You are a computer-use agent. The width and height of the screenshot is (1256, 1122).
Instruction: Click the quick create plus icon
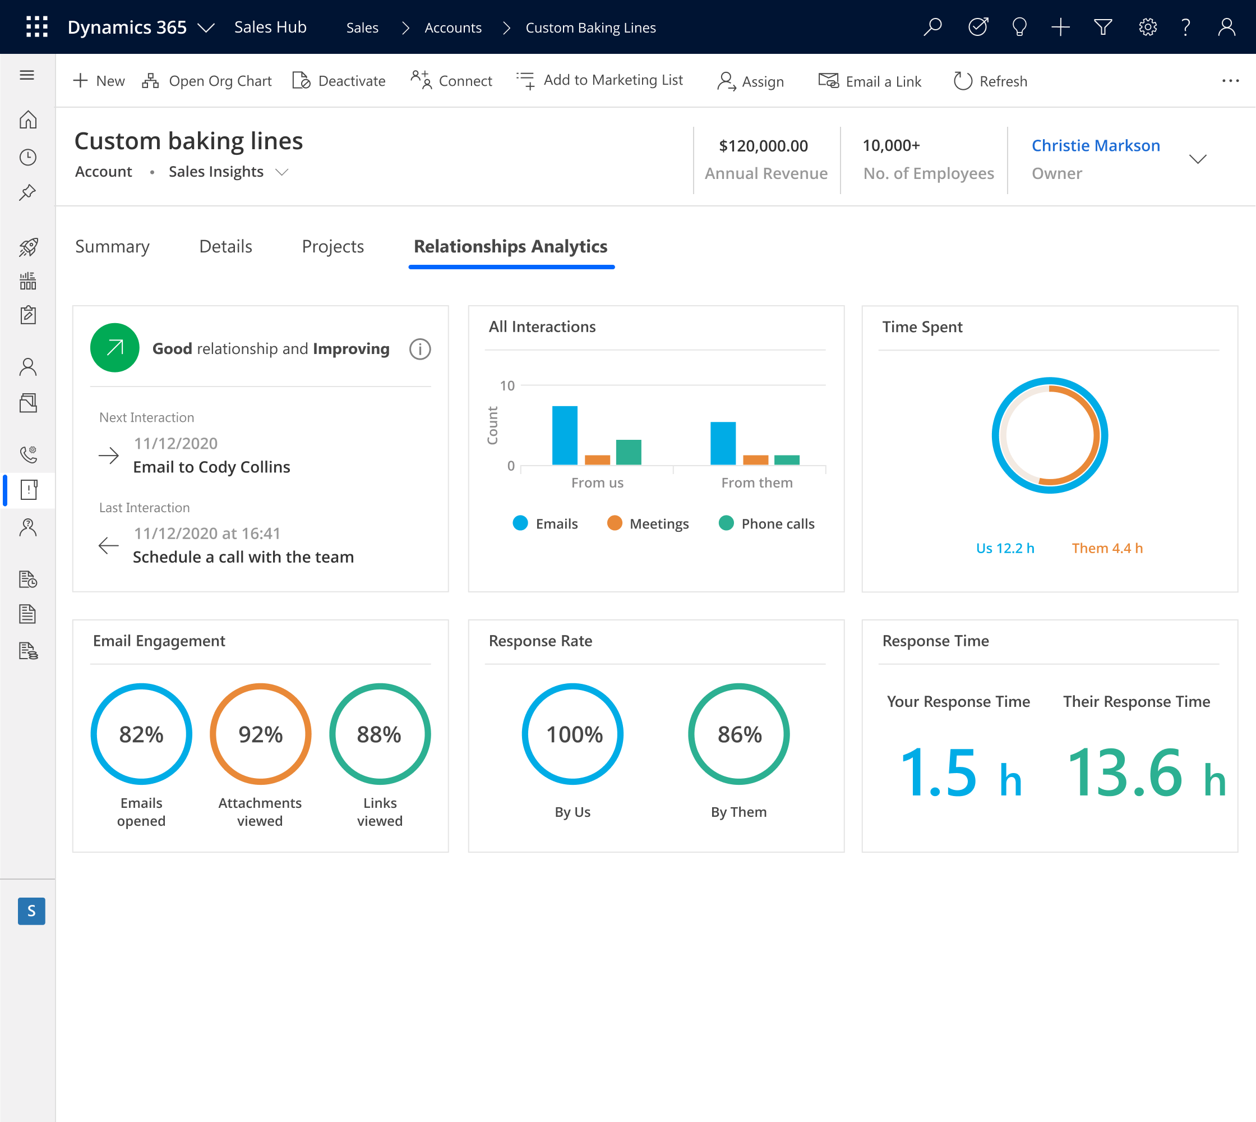pos(1061,27)
